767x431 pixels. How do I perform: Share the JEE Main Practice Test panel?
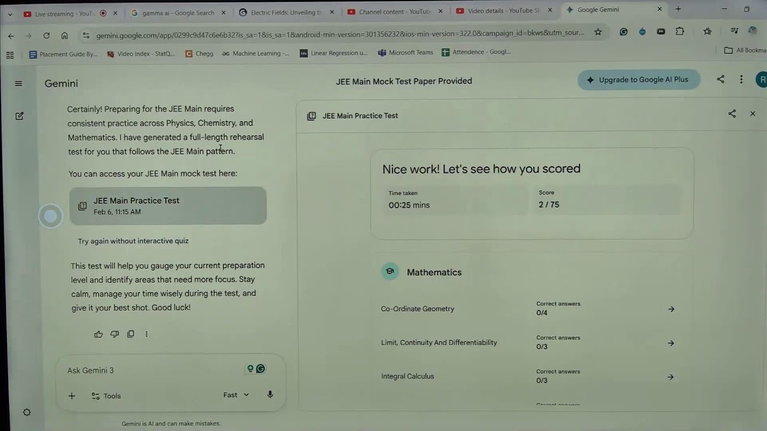pyautogui.click(x=732, y=114)
